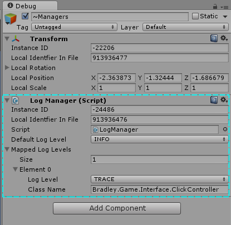This screenshot has height=225, width=231.
Task: Click the Local Scale X field
Action: (x=116, y=88)
